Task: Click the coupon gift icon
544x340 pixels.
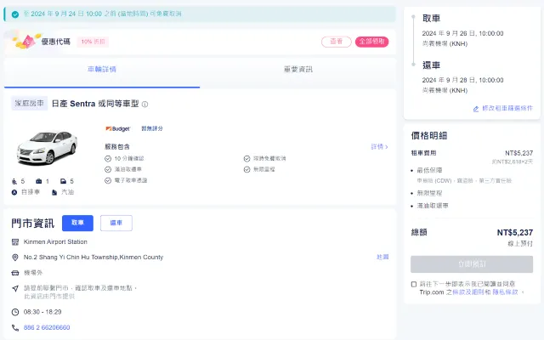Action: [x=27, y=41]
